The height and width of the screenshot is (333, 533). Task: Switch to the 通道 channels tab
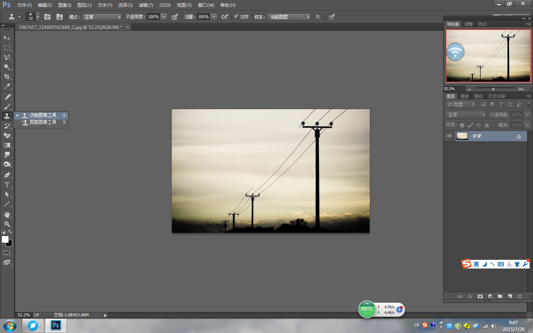(x=465, y=96)
